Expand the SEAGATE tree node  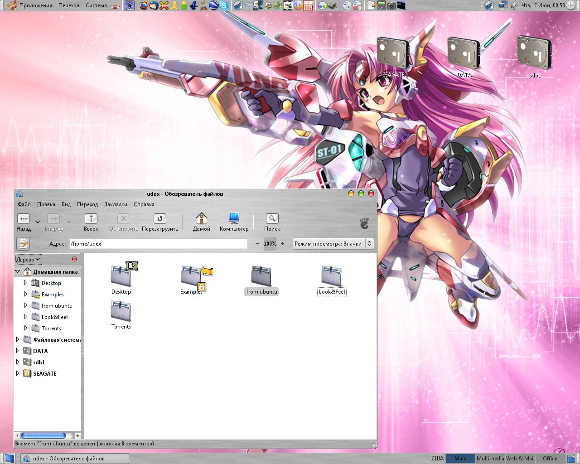18,373
